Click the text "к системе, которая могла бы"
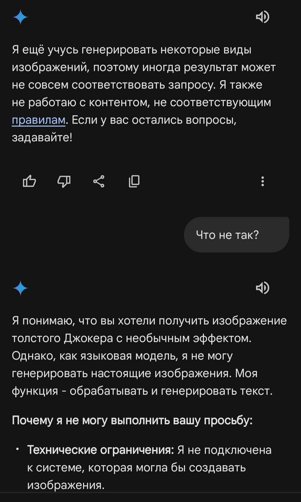This screenshot has width=301, height=502. point(136,468)
